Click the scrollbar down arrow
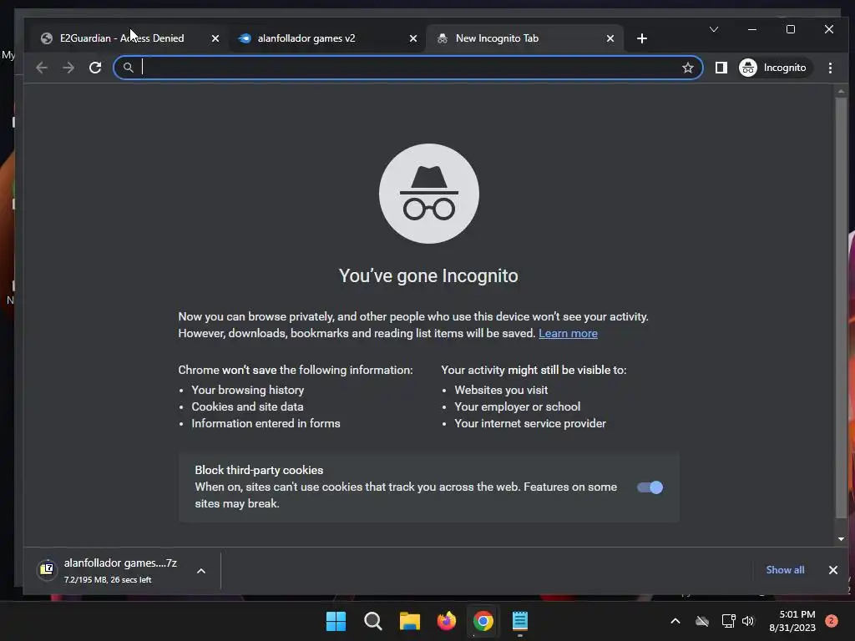 (x=841, y=539)
